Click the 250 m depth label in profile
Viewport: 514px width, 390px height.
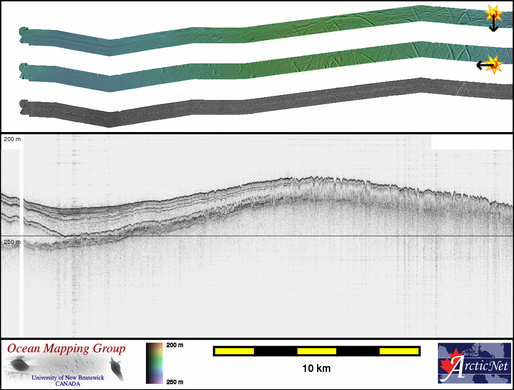pos(12,242)
